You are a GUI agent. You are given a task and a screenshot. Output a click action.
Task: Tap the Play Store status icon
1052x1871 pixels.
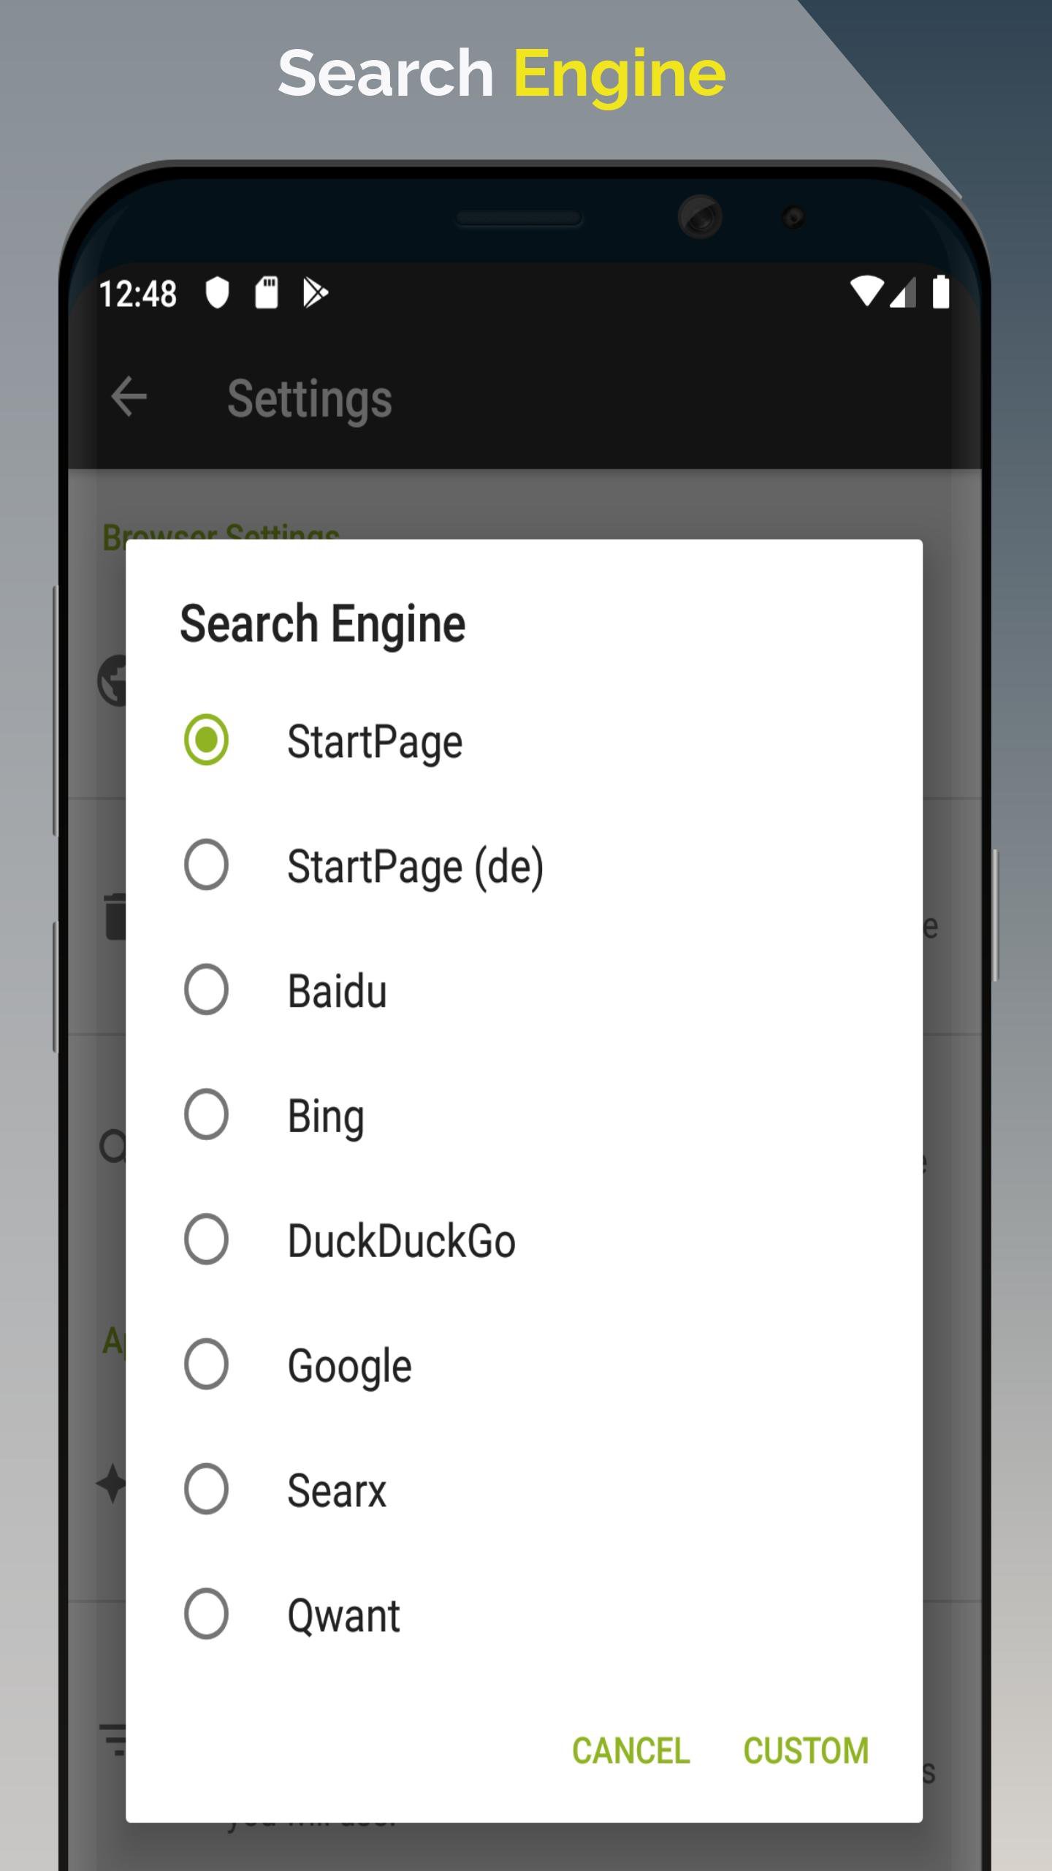click(316, 293)
